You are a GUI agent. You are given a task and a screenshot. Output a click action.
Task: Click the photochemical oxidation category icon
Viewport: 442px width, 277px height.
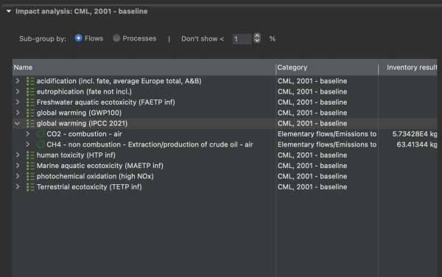click(30, 176)
